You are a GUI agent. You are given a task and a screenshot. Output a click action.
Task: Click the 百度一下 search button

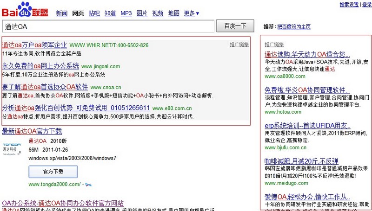coord(235,26)
